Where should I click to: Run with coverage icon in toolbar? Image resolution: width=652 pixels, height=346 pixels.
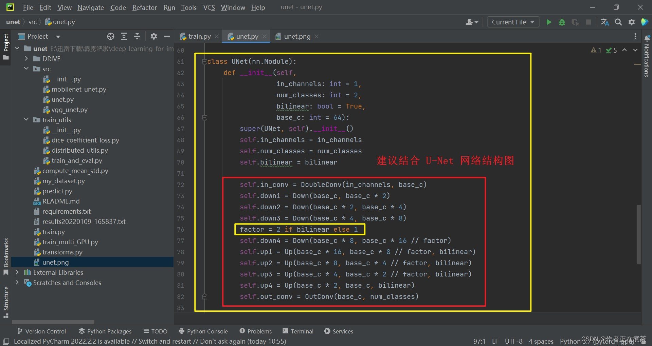(575, 22)
